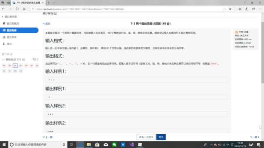Click the blue 提交 submit button
The height and width of the screenshot is (148, 264).
click(161, 137)
